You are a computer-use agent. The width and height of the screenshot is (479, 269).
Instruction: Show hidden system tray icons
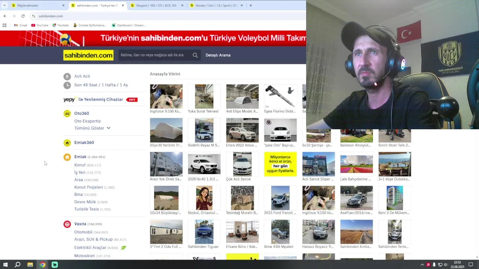[422, 265]
